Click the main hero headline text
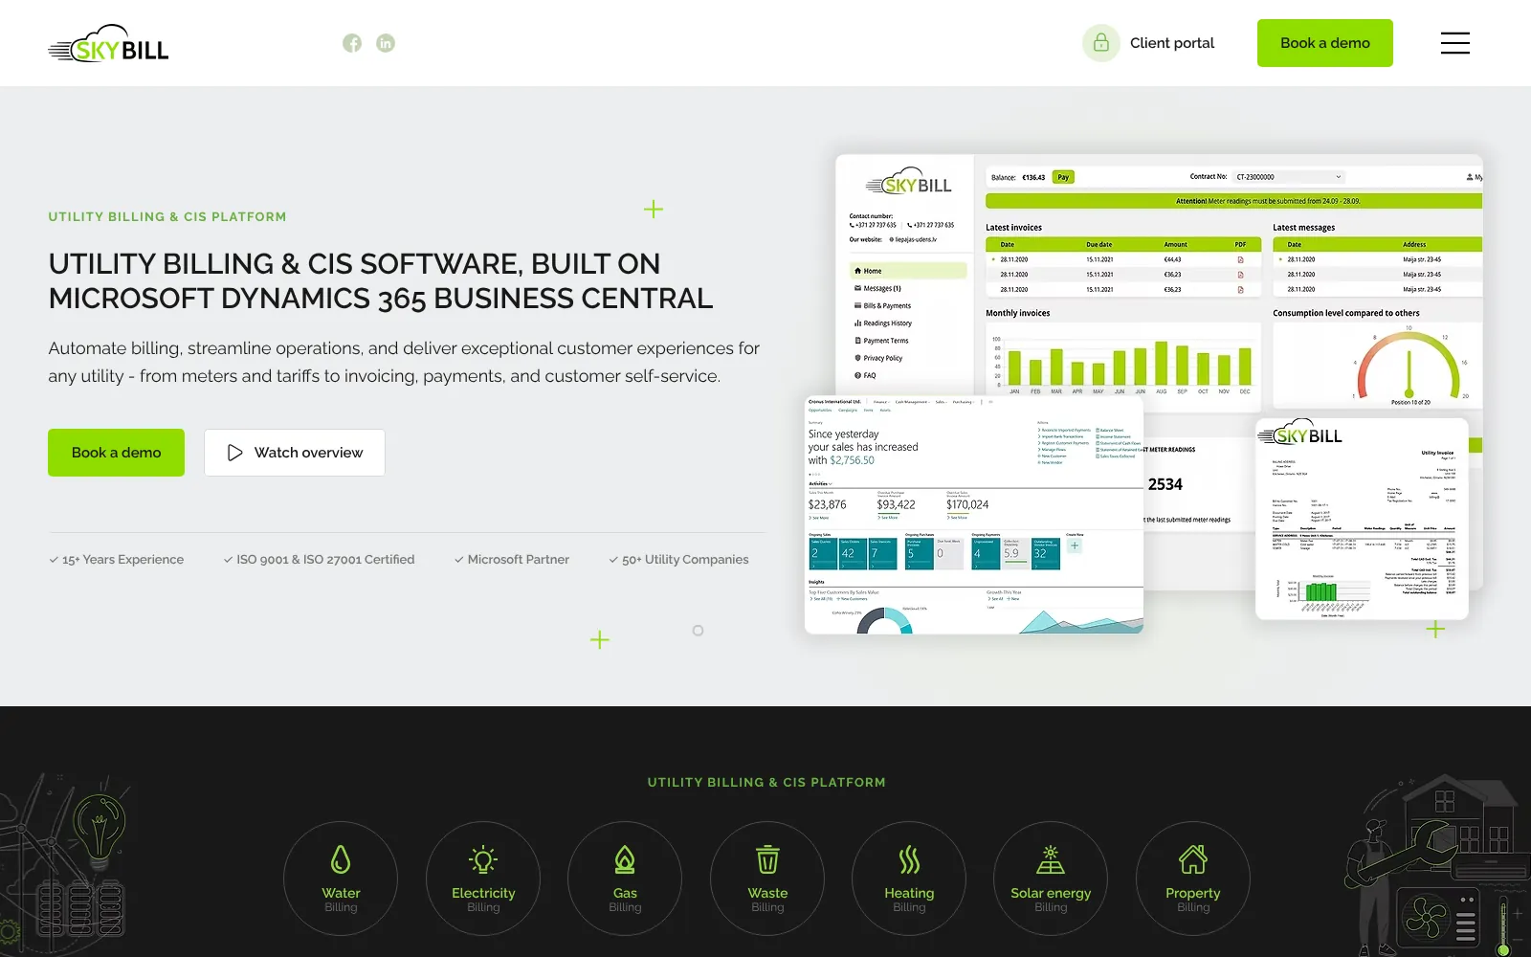 381,281
